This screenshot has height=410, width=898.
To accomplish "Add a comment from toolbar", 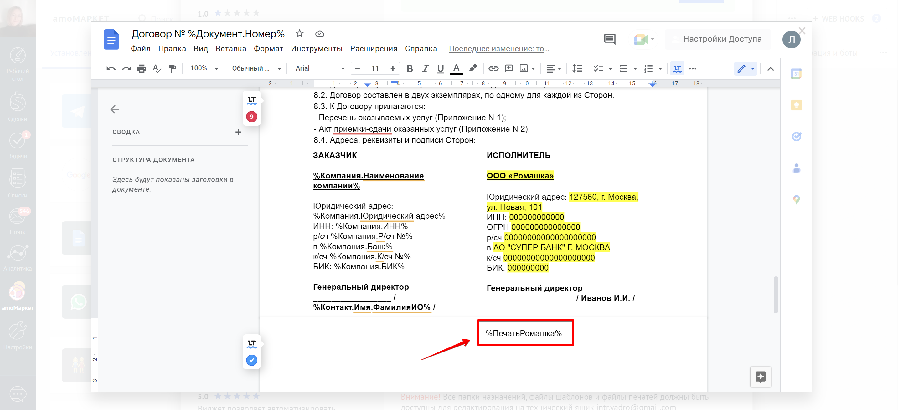I will pos(508,68).
